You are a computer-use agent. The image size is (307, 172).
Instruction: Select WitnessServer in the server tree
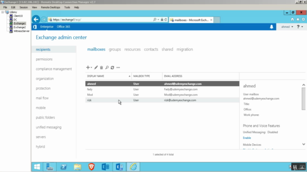click(x=22, y=31)
